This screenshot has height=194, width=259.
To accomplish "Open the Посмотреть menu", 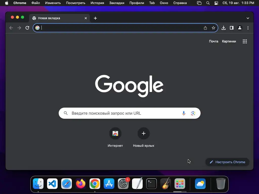I will (x=76, y=3).
